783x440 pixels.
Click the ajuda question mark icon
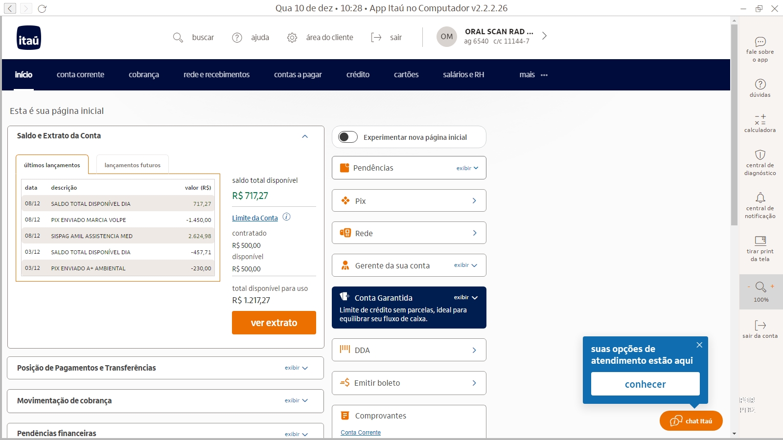click(237, 38)
